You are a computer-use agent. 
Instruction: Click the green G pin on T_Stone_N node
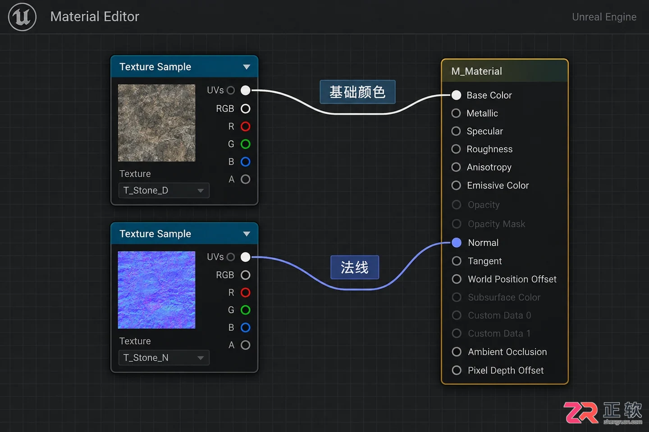click(x=245, y=310)
